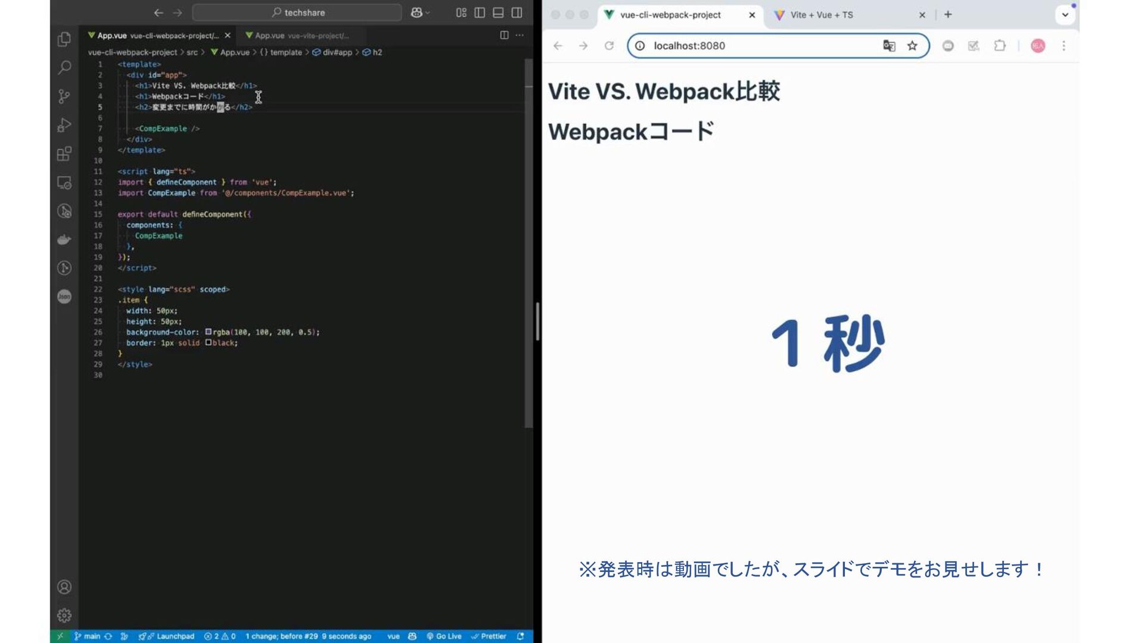Click line number 15 in the gutter

click(98, 214)
